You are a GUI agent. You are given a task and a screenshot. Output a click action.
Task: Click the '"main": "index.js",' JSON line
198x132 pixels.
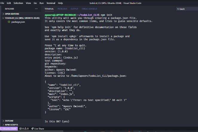coord(61,94)
